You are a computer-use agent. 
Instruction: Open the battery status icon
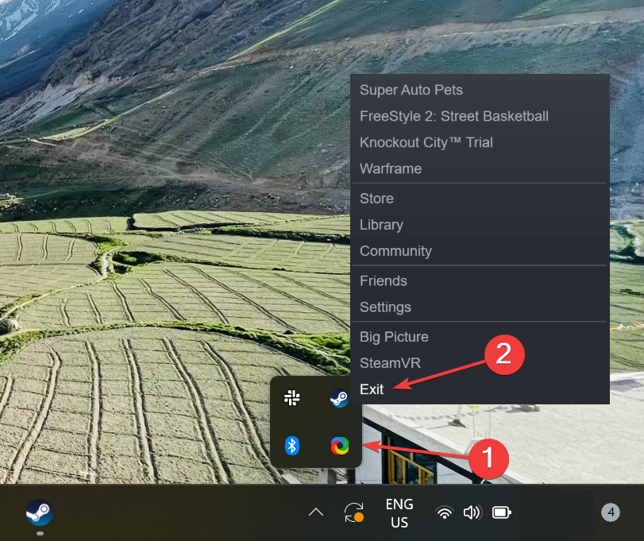[x=502, y=512]
